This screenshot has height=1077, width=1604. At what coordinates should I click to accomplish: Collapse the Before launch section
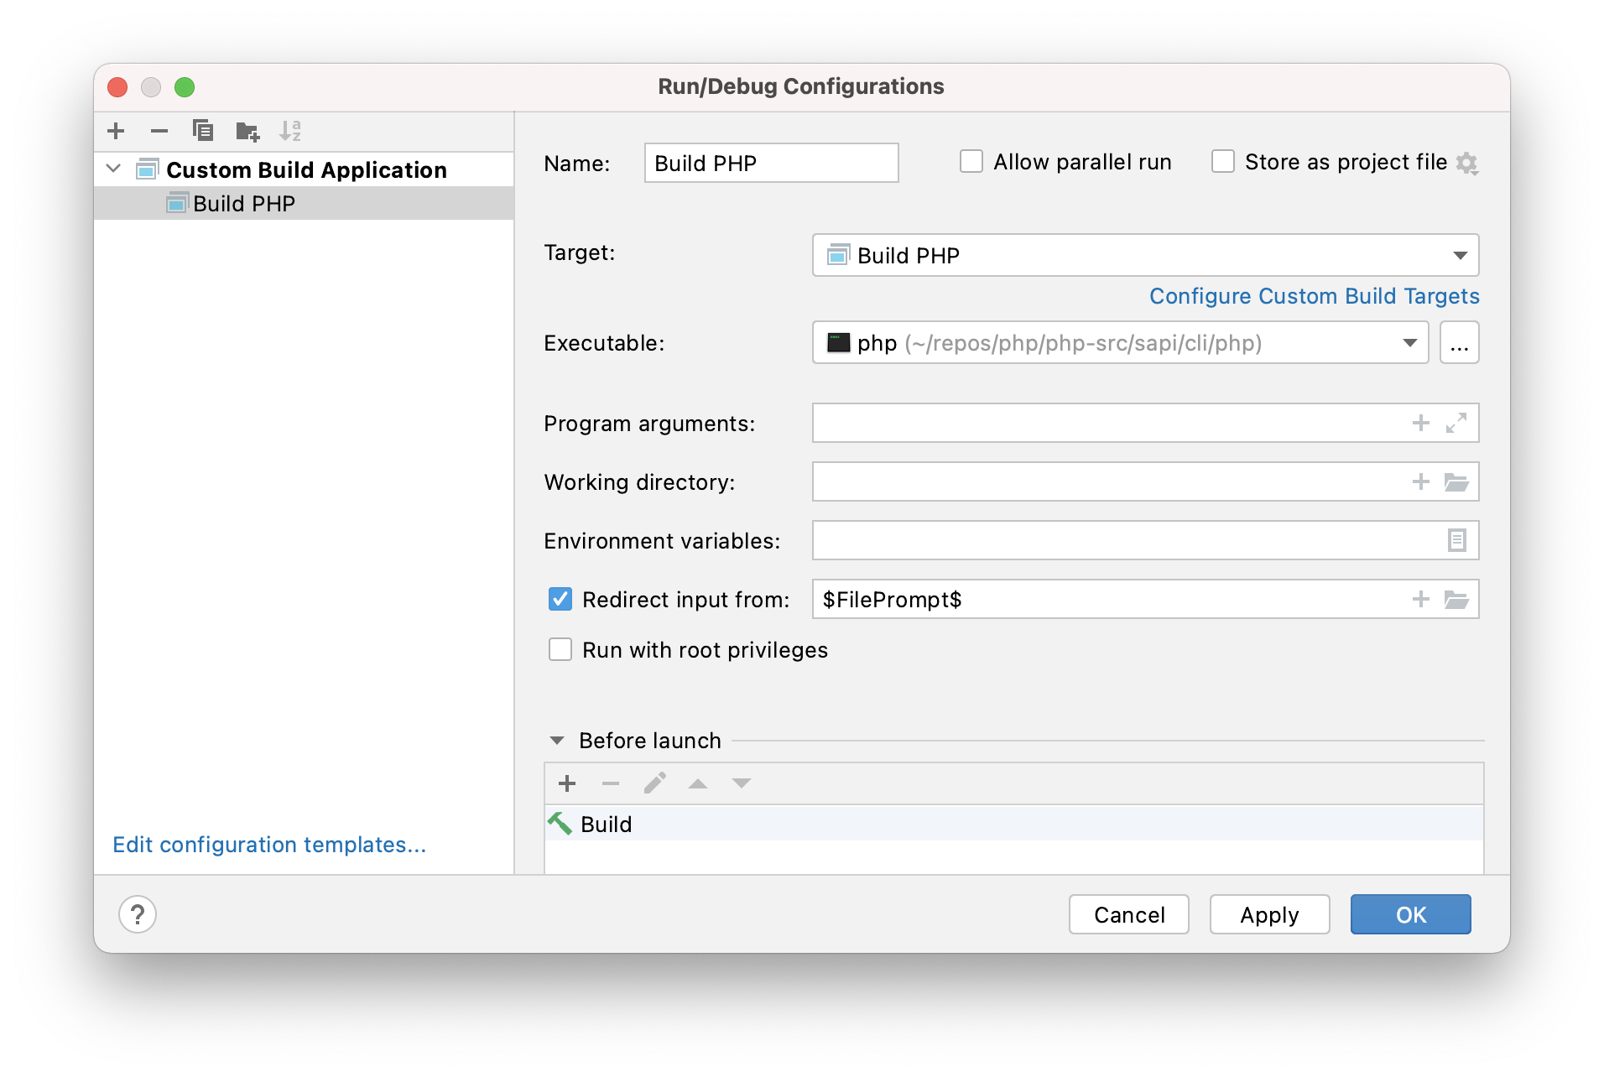(x=557, y=741)
